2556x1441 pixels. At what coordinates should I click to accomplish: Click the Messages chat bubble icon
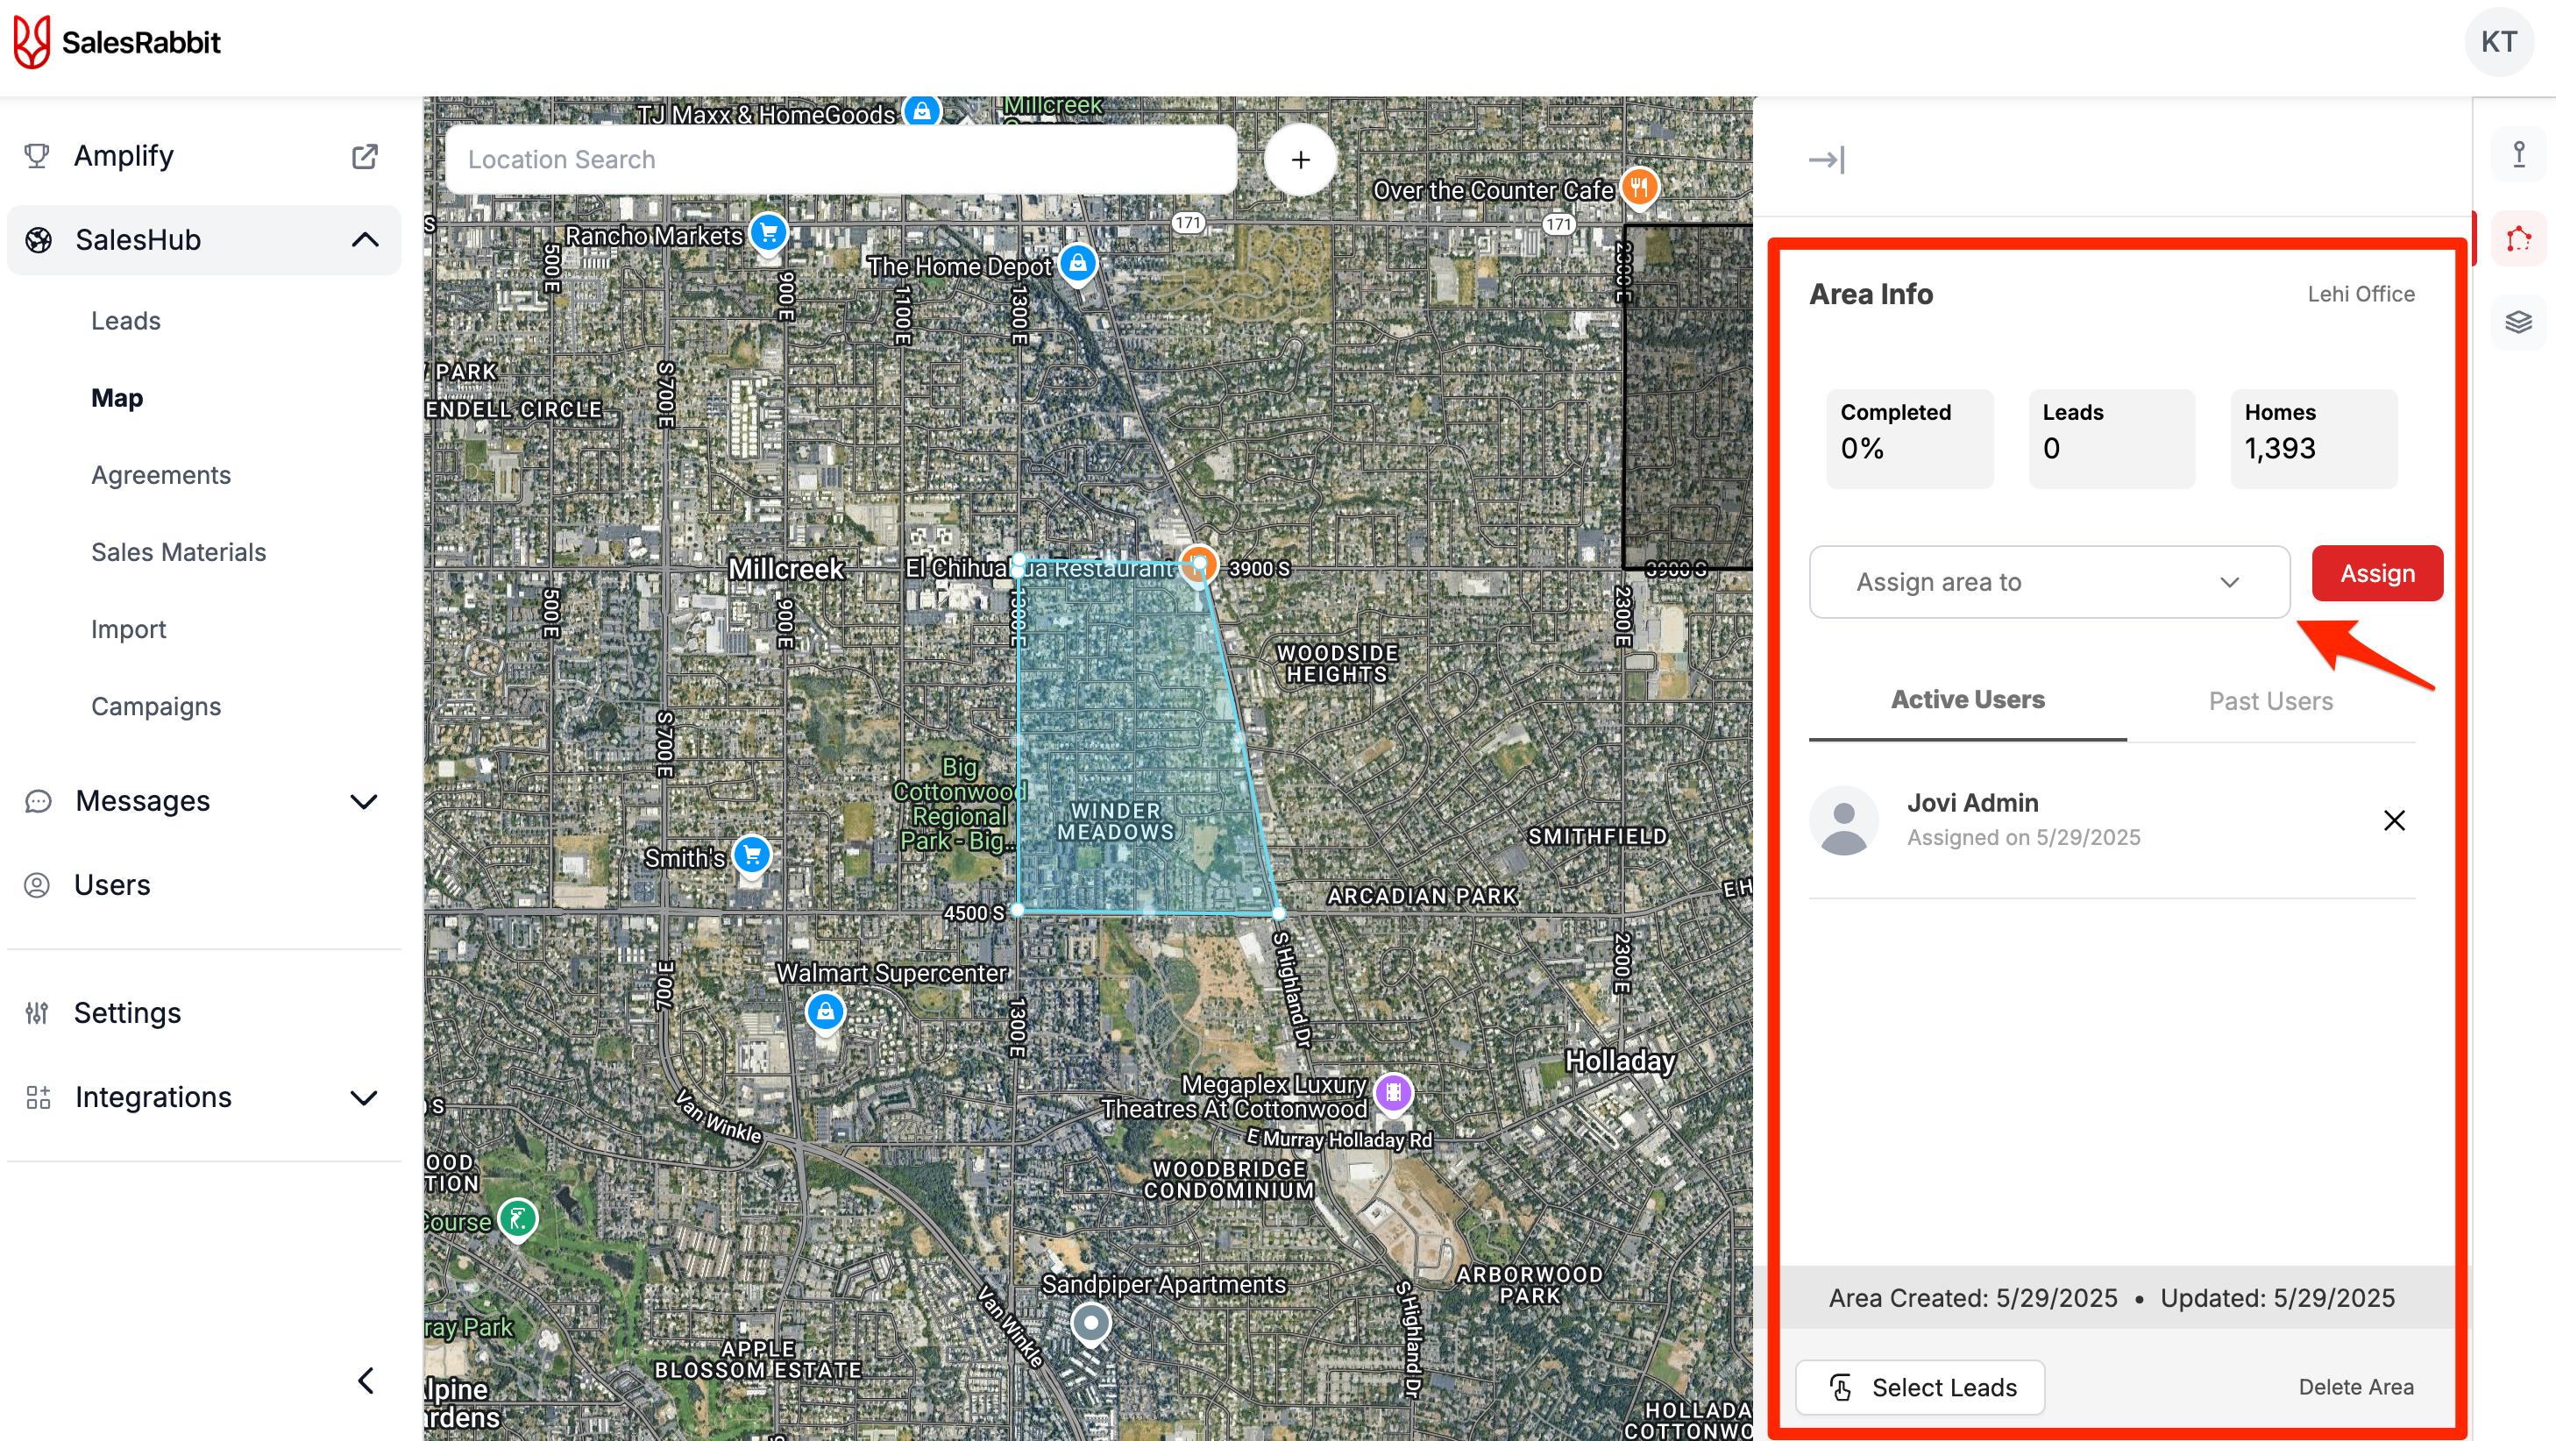(x=38, y=801)
